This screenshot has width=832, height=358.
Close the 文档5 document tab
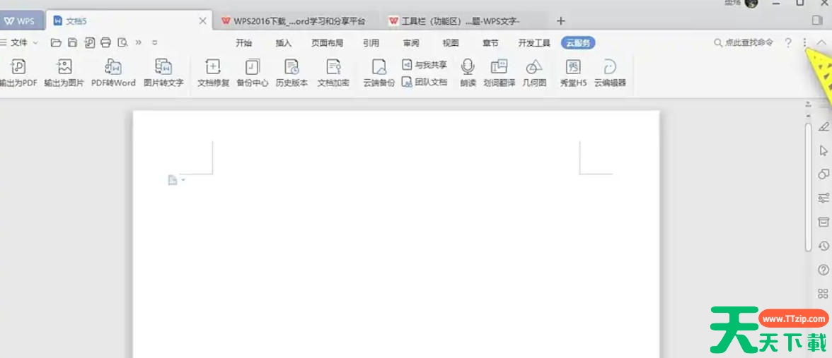[x=202, y=21]
